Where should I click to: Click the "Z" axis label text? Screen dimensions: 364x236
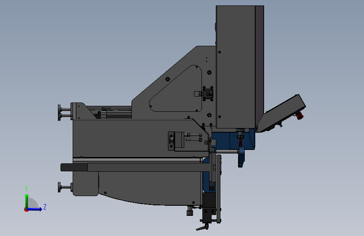point(45,207)
